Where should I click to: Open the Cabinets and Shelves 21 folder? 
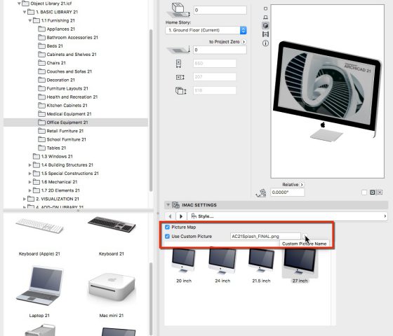click(67, 55)
